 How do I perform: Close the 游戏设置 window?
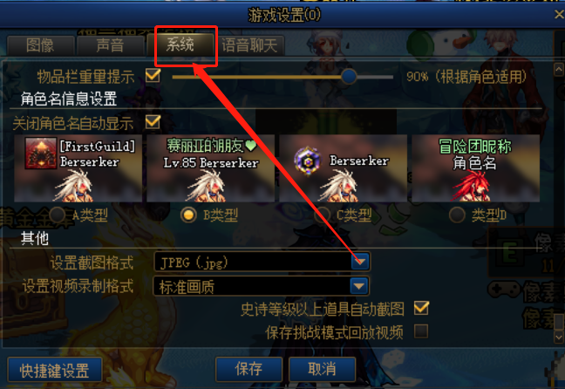[x=559, y=15]
